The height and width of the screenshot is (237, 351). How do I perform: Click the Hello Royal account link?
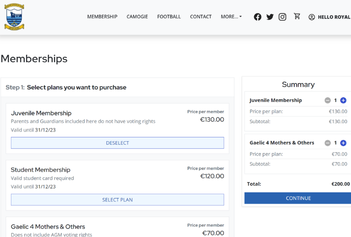tap(333, 17)
